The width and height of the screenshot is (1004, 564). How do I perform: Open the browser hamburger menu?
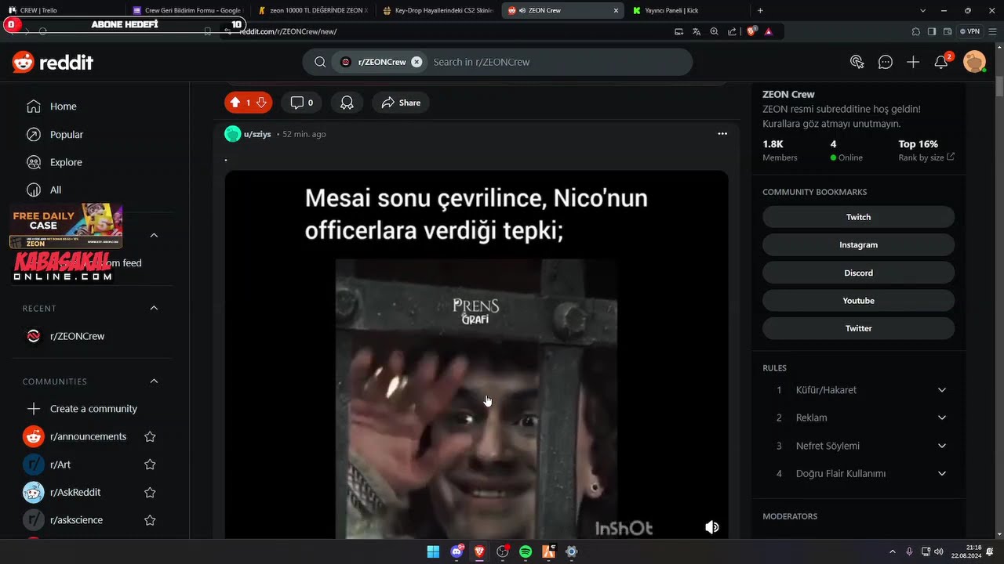992,31
